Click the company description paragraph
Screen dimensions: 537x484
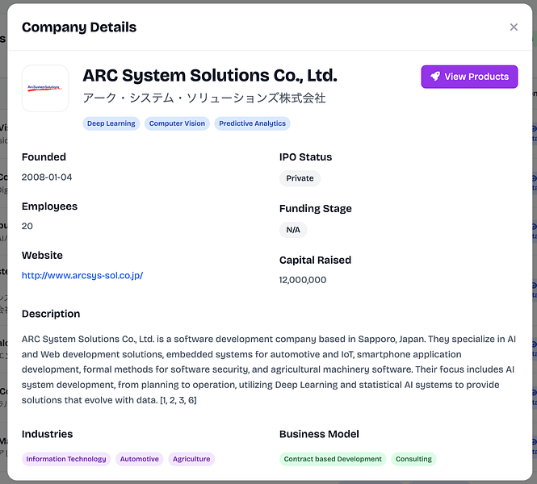click(268, 369)
